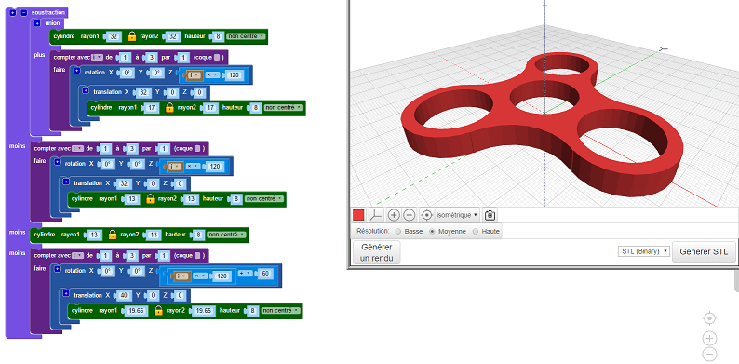The height and width of the screenshot is (364, 739).
Task: Click the Générer un rendu button
Action: (x=376, y=252)
